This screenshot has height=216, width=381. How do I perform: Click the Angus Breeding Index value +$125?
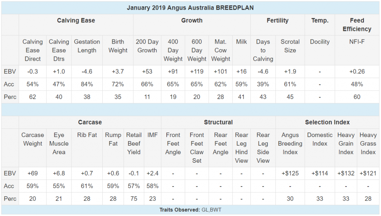click(x=290, y=174)
